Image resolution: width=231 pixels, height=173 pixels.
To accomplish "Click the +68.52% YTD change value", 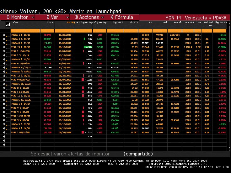I will click(115, 39).
